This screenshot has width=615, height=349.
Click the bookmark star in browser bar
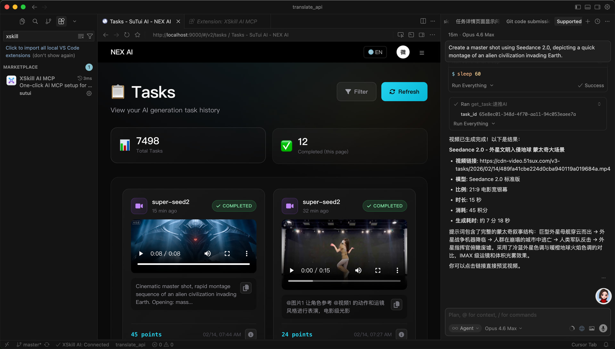pyautogui.click(x=137, y=35)
